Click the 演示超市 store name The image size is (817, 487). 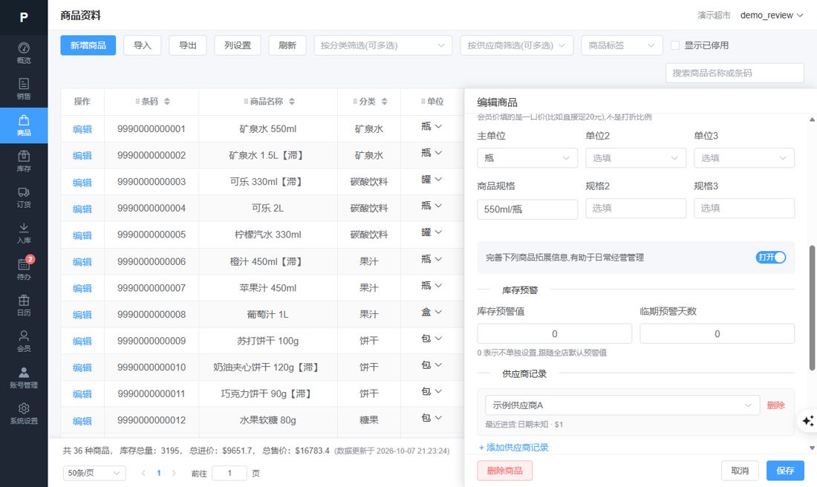point(714,15)
